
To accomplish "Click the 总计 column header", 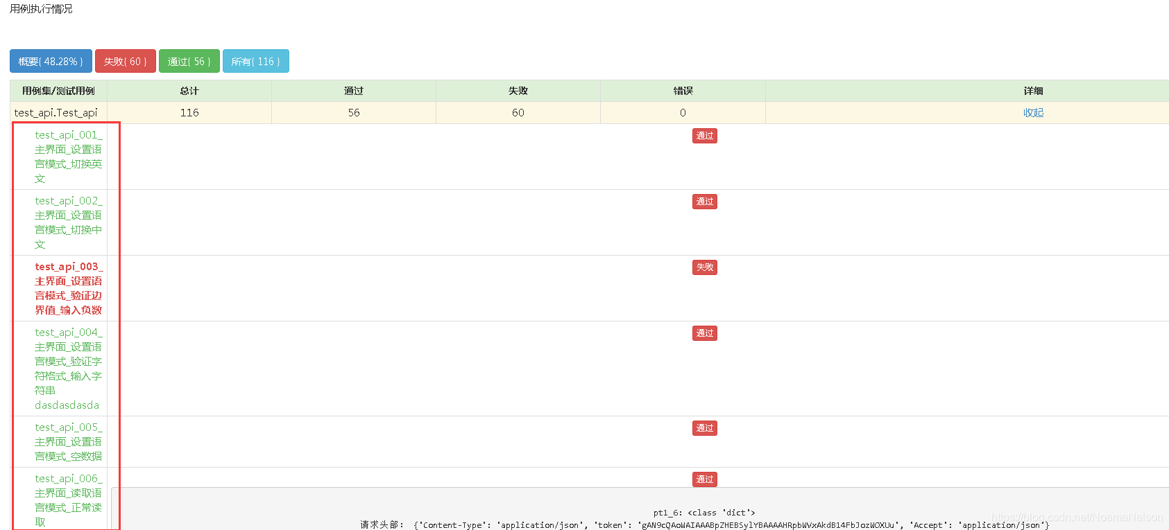I will 189,91.
